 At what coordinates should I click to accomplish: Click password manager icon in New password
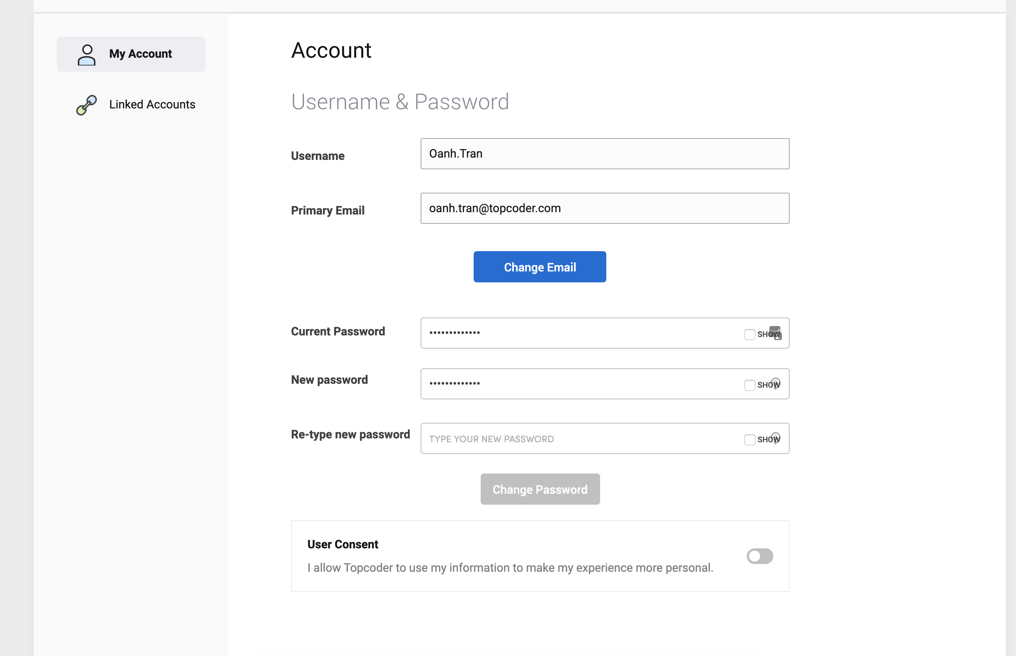(776, 383)
